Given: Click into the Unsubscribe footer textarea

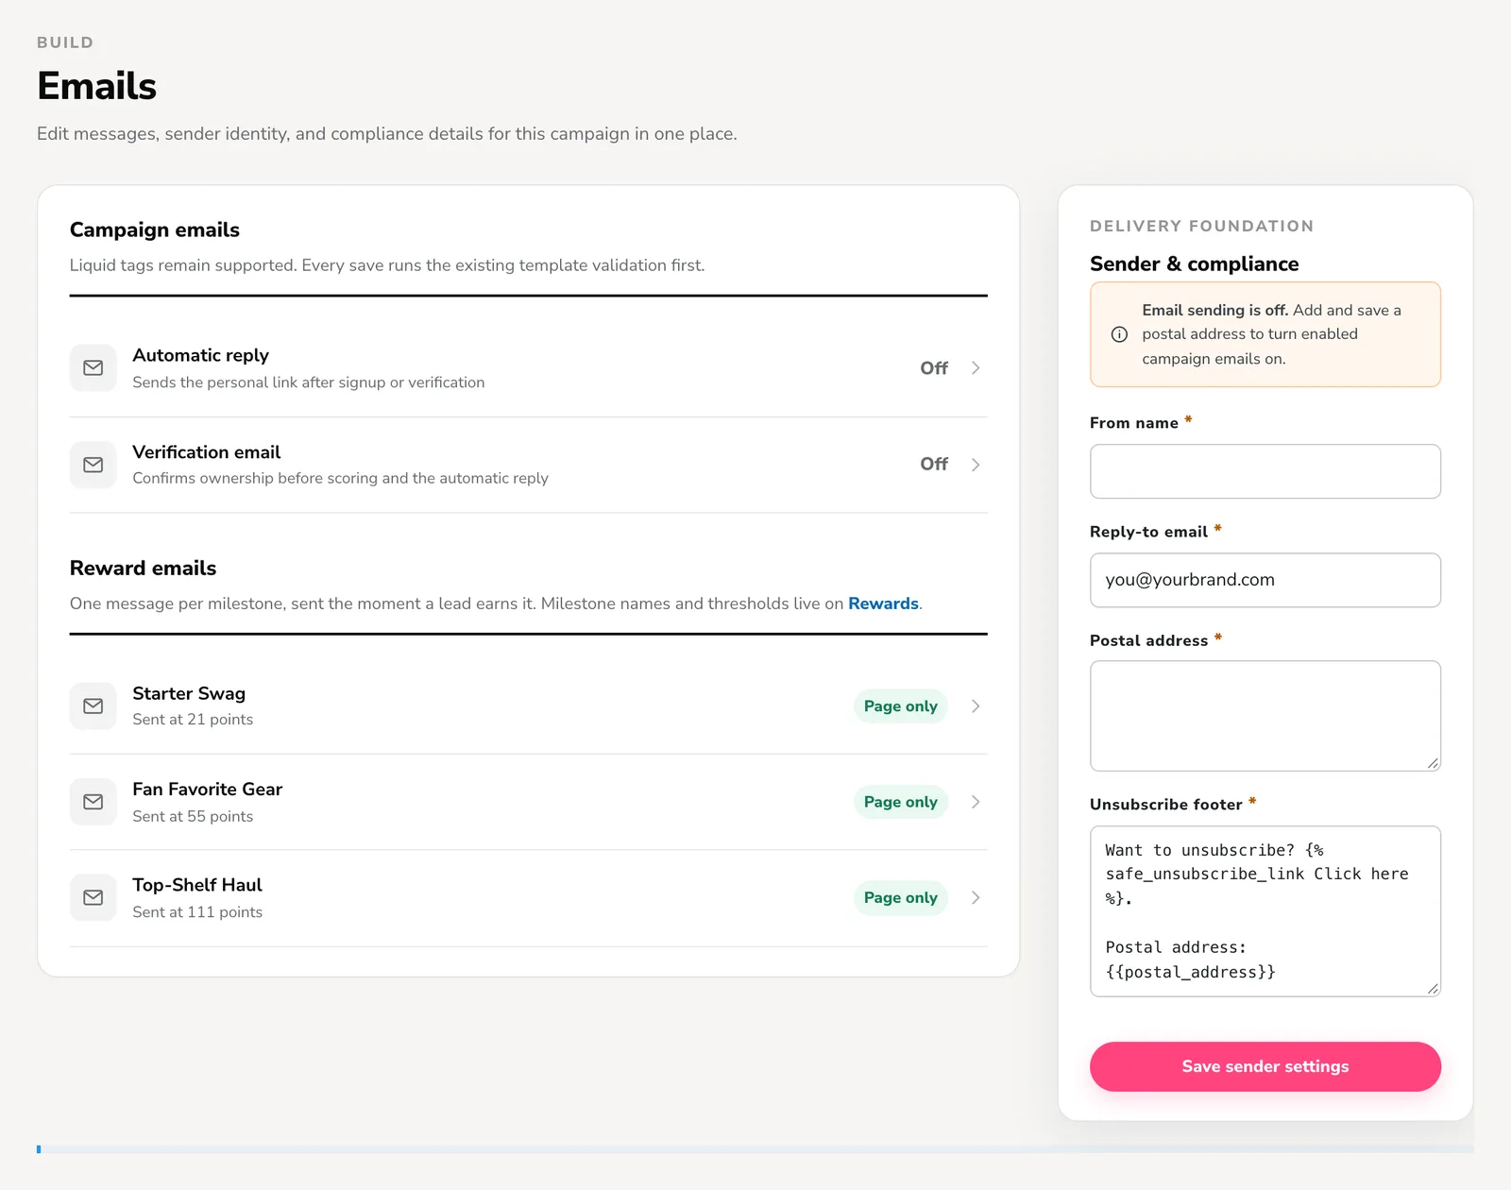Looking at the screenshot, I should pos(1265,911).
